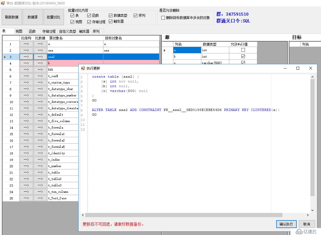Maximize the 执行更新 dialog window
Image resolution: width=321 pixels, height=235 pixels.
[x=298, y=68]
